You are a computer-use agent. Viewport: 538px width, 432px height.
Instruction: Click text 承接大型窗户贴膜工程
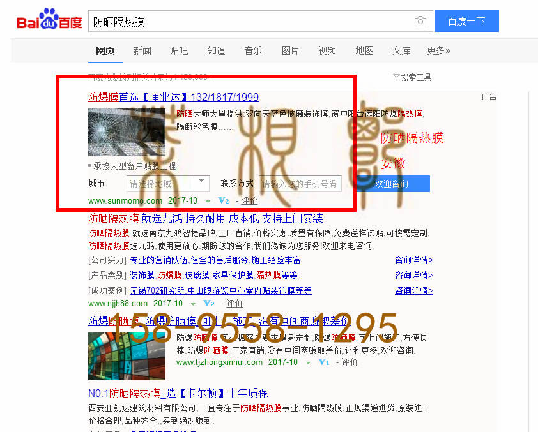(x=134, y=166)
